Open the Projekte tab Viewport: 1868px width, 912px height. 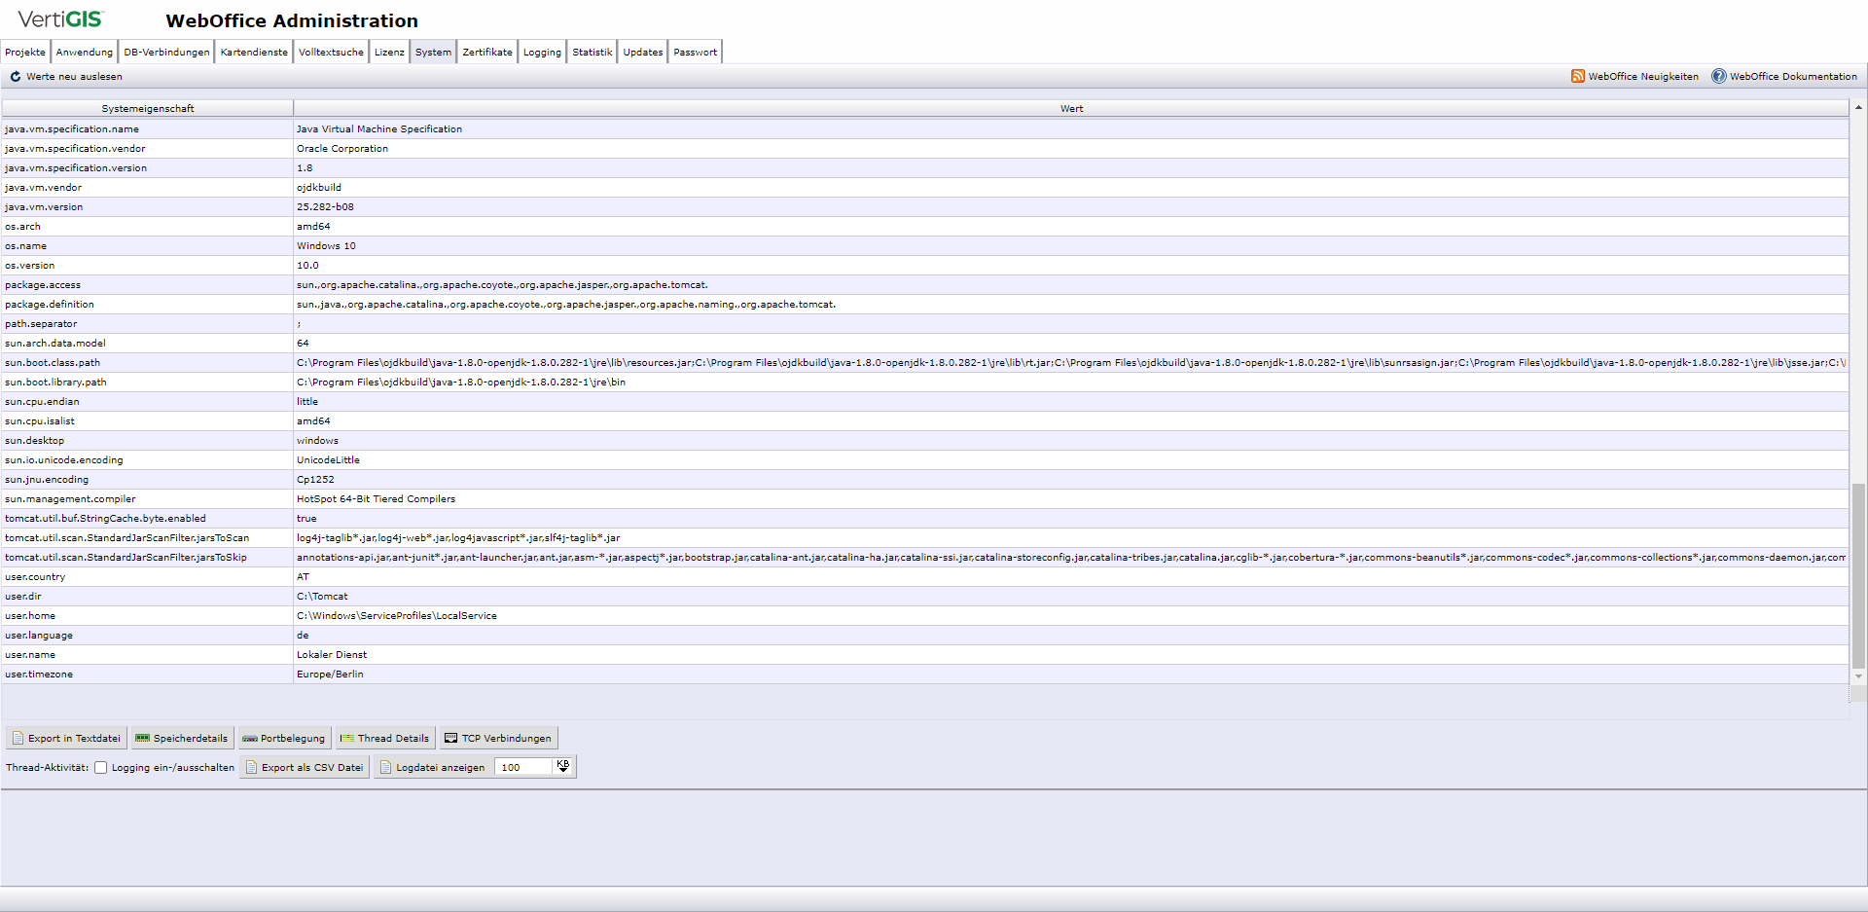(x=24, y=52)
